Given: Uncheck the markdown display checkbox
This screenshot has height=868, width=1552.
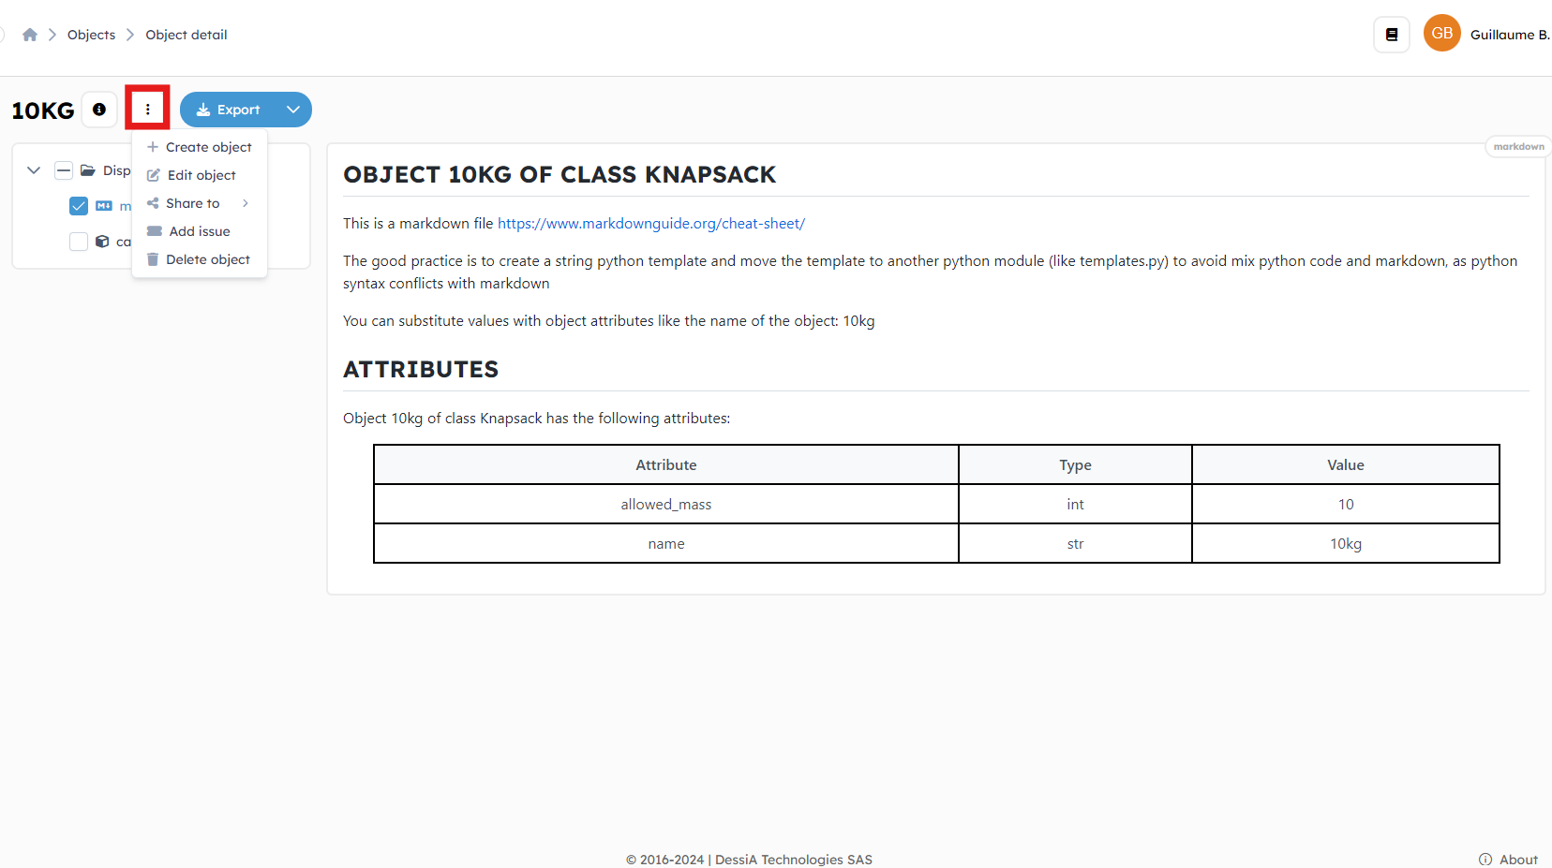Looking at the screenshot, I should [x=79, y=206].
